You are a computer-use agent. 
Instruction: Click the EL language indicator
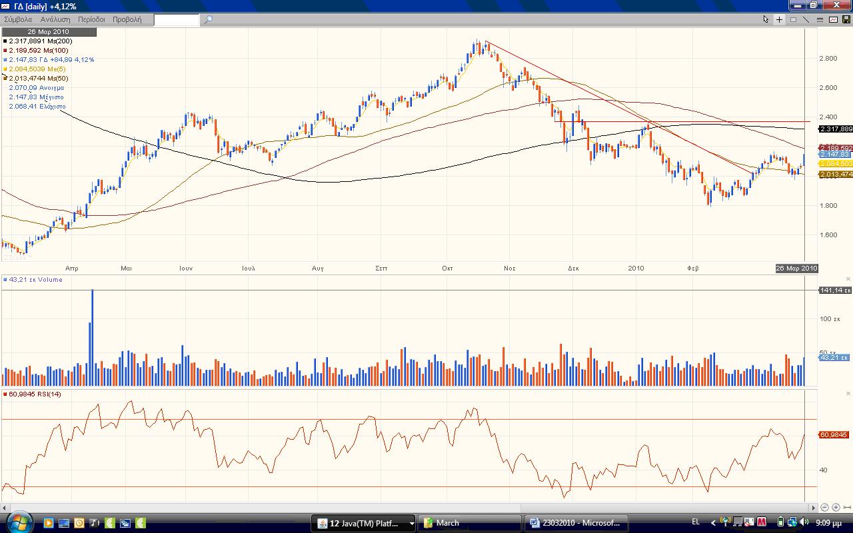pyautogui.click(x=696, y=522)
